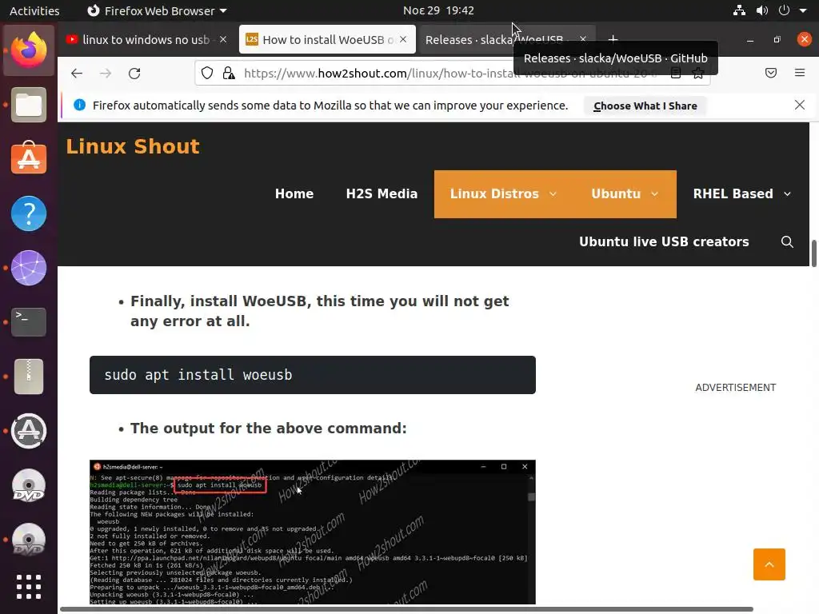Open the RHEL Based menu link
Screen dimensions: 819x614
pyautogui.click(x=733, y=193)
